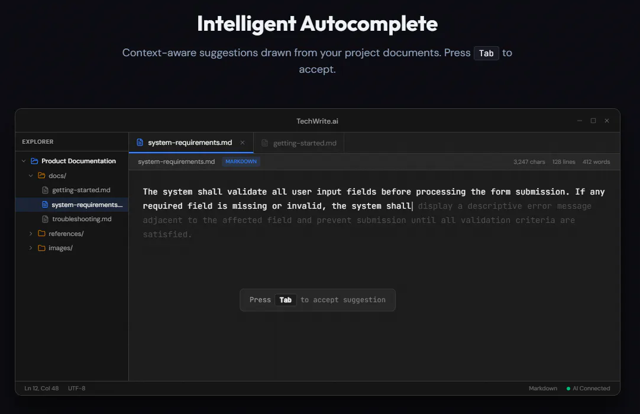640x414 pixels.
Task: Click system-requirements.md breadcrumb file name
Action: pos(176,161)
